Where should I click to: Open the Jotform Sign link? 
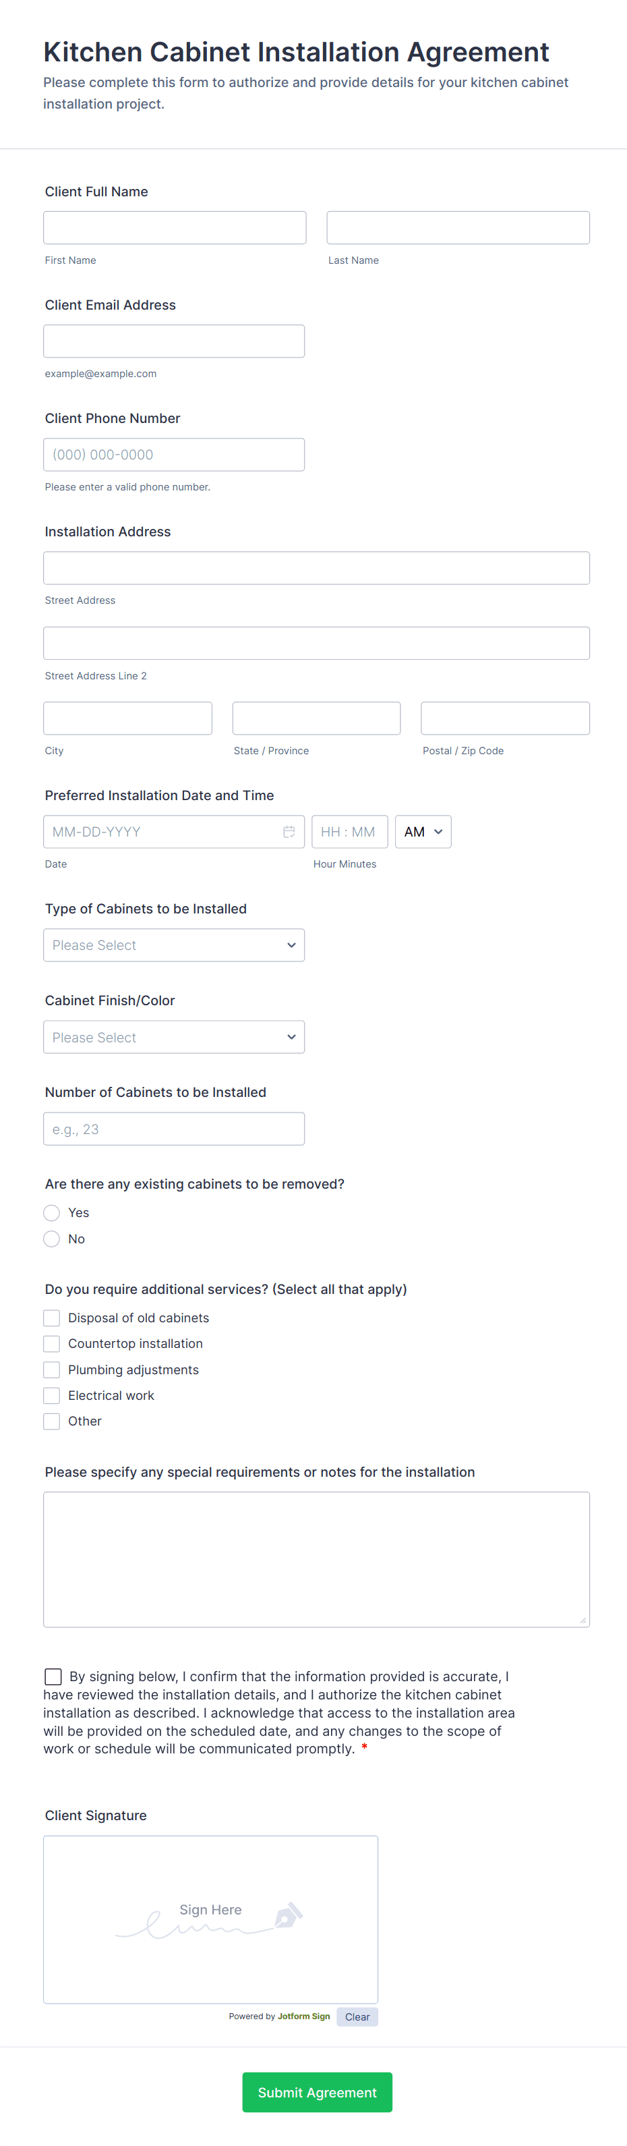303,2017
